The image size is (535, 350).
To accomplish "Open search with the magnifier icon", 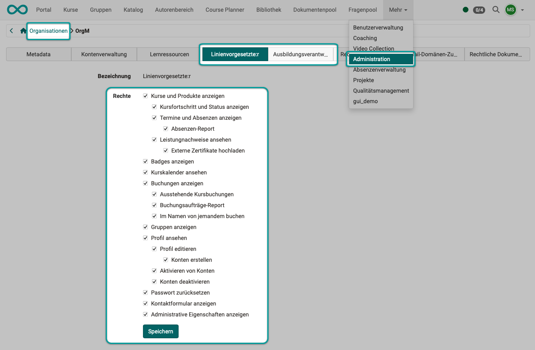I will click(x=496, y=10).
